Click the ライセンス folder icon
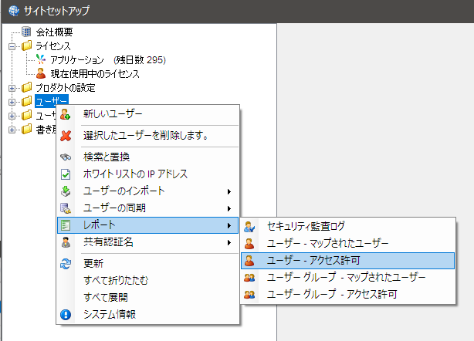 coord(26,46)
